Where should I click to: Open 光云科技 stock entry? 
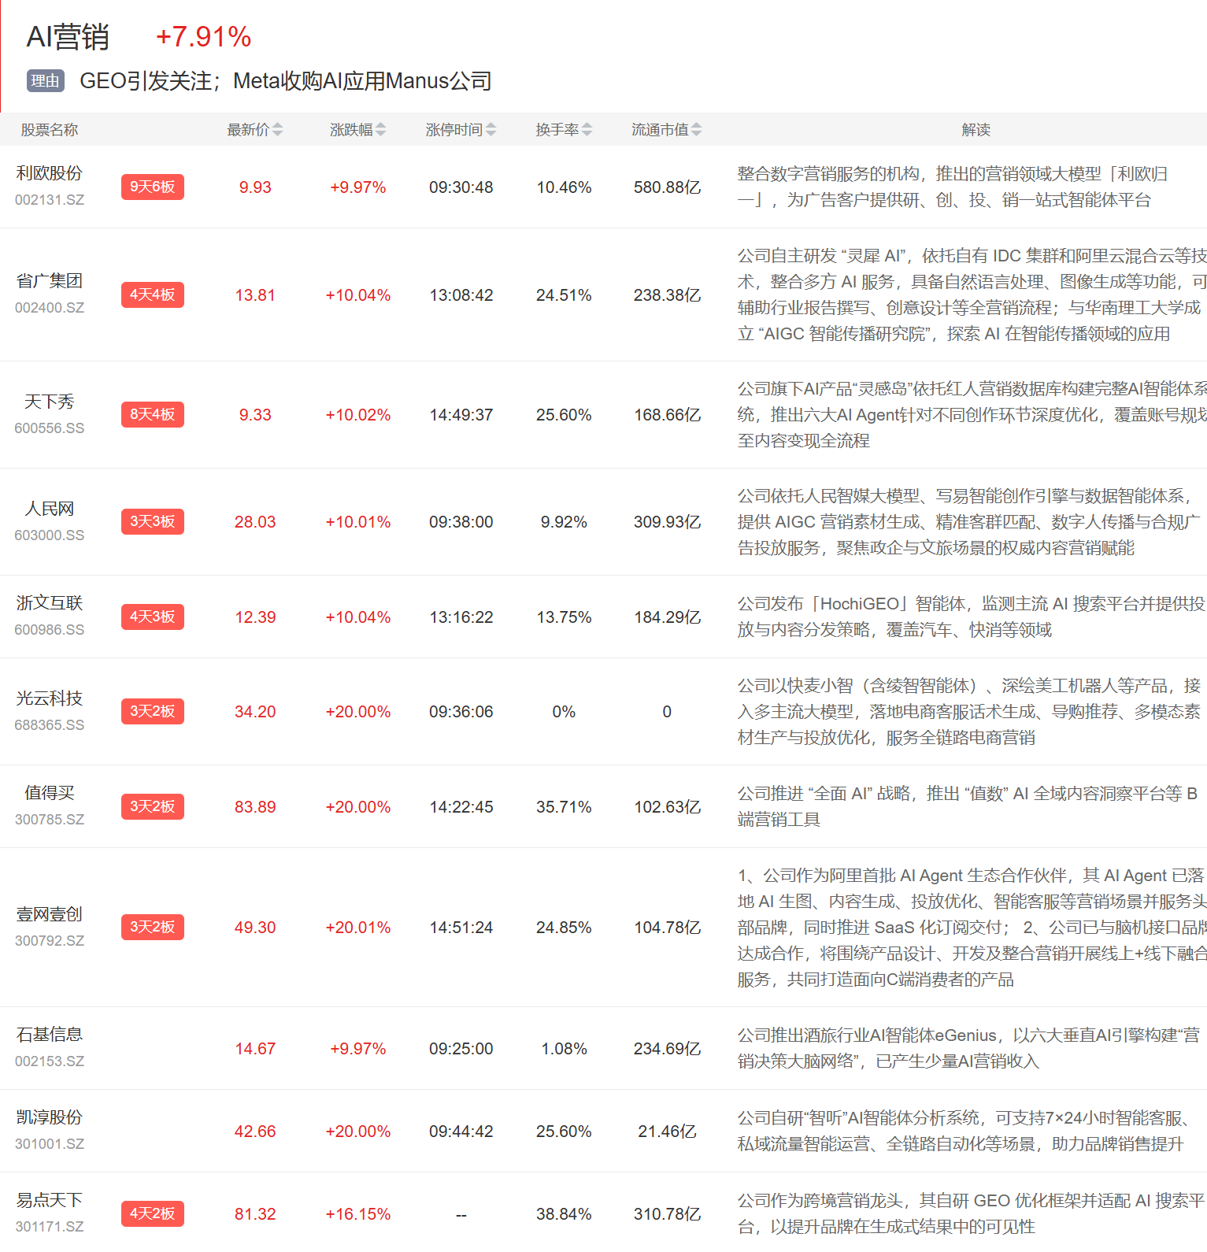point(50,698)
